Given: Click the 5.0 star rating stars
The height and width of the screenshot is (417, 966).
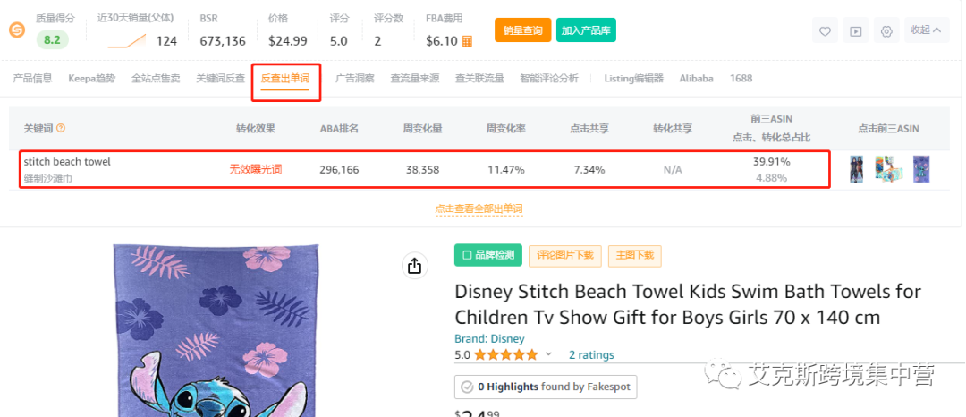Looking at the screenshot, I should click(x=505, y=354).
